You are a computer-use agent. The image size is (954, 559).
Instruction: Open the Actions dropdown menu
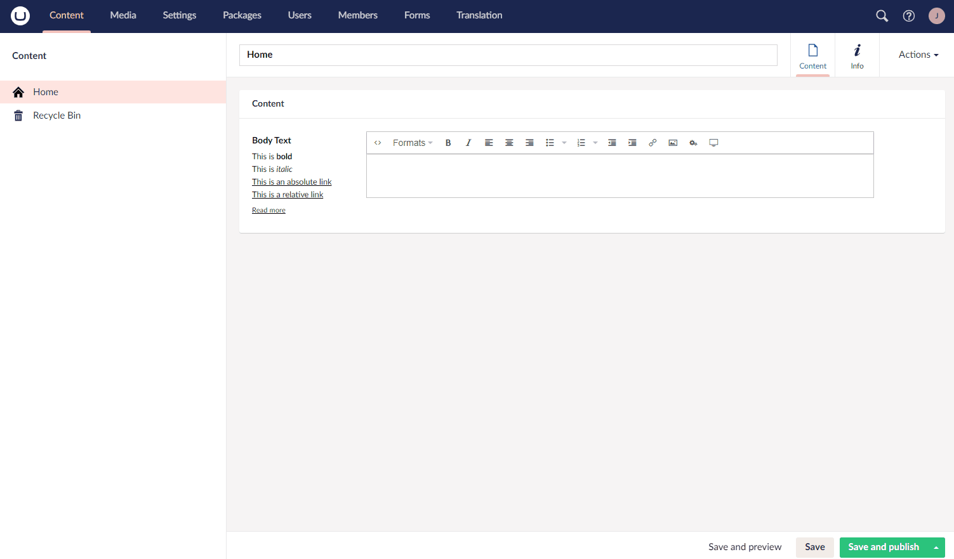pos(918,55)
